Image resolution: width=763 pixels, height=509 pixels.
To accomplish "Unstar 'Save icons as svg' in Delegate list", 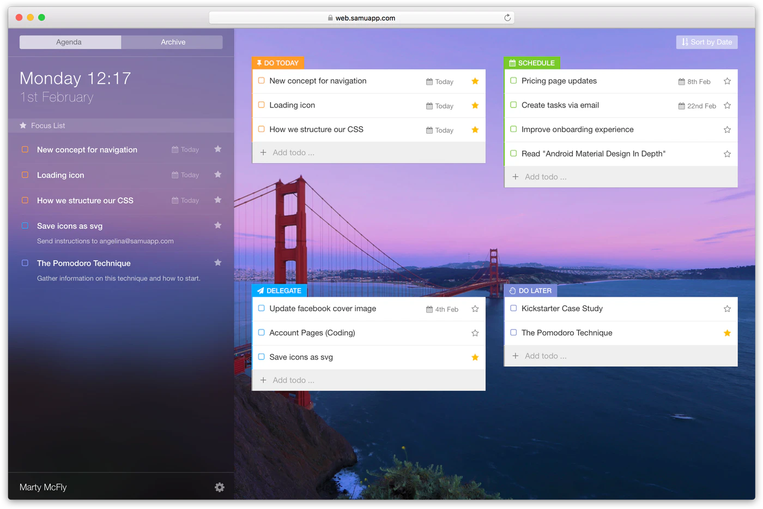I will pyautogui.click(x=475, y=357).
